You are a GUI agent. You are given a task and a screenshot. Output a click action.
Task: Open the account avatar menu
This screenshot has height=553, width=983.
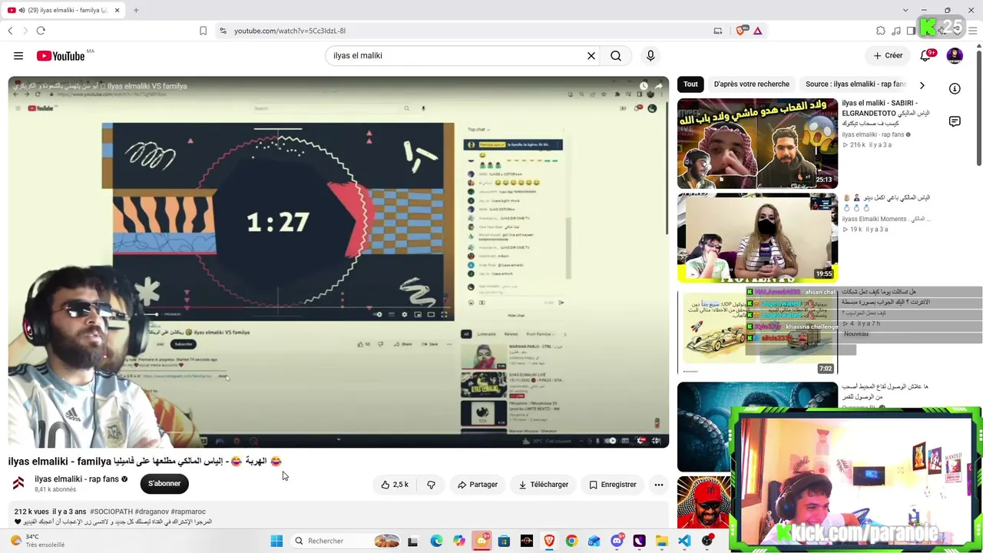(x=955, y=55)
